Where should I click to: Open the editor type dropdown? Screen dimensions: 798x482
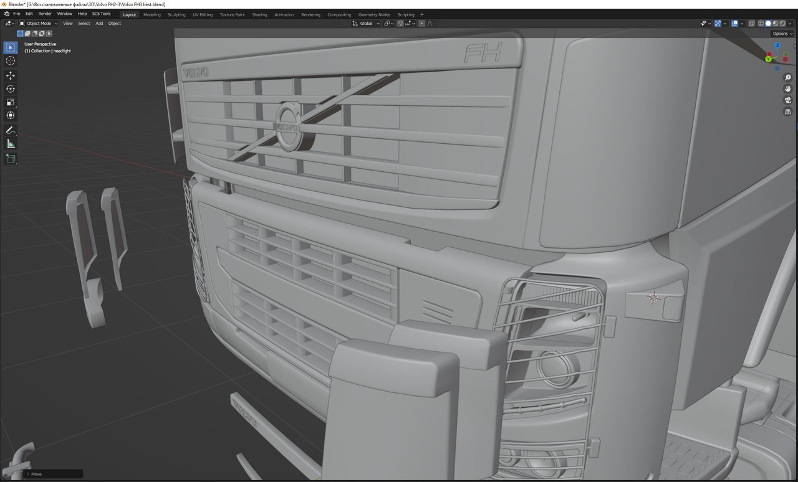9,23
